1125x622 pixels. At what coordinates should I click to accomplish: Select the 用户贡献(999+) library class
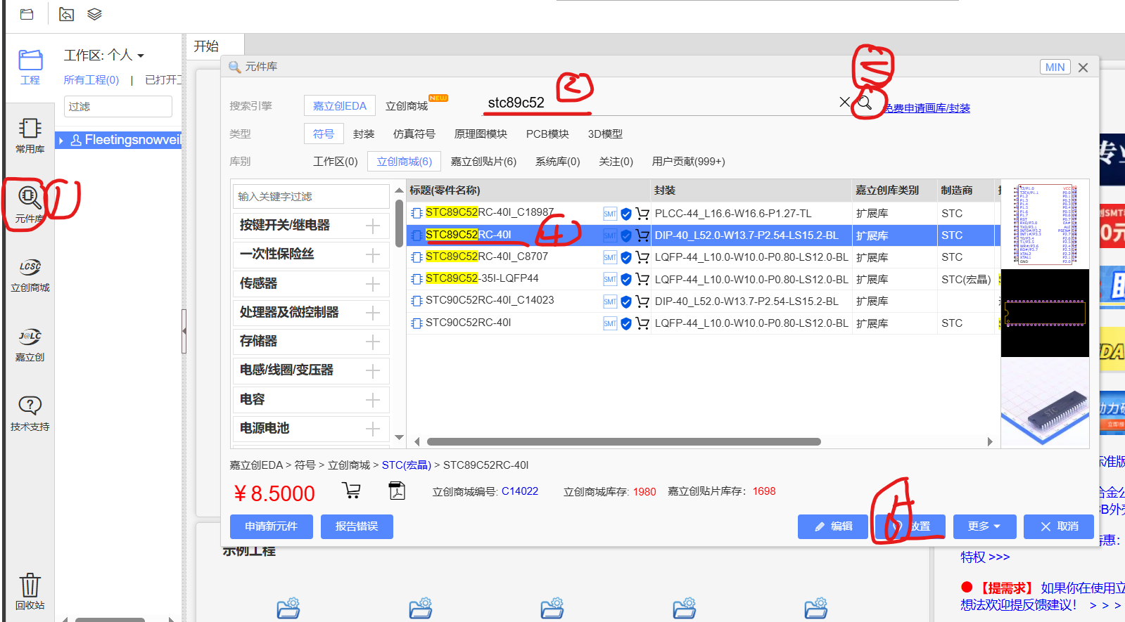coord(688,162)
